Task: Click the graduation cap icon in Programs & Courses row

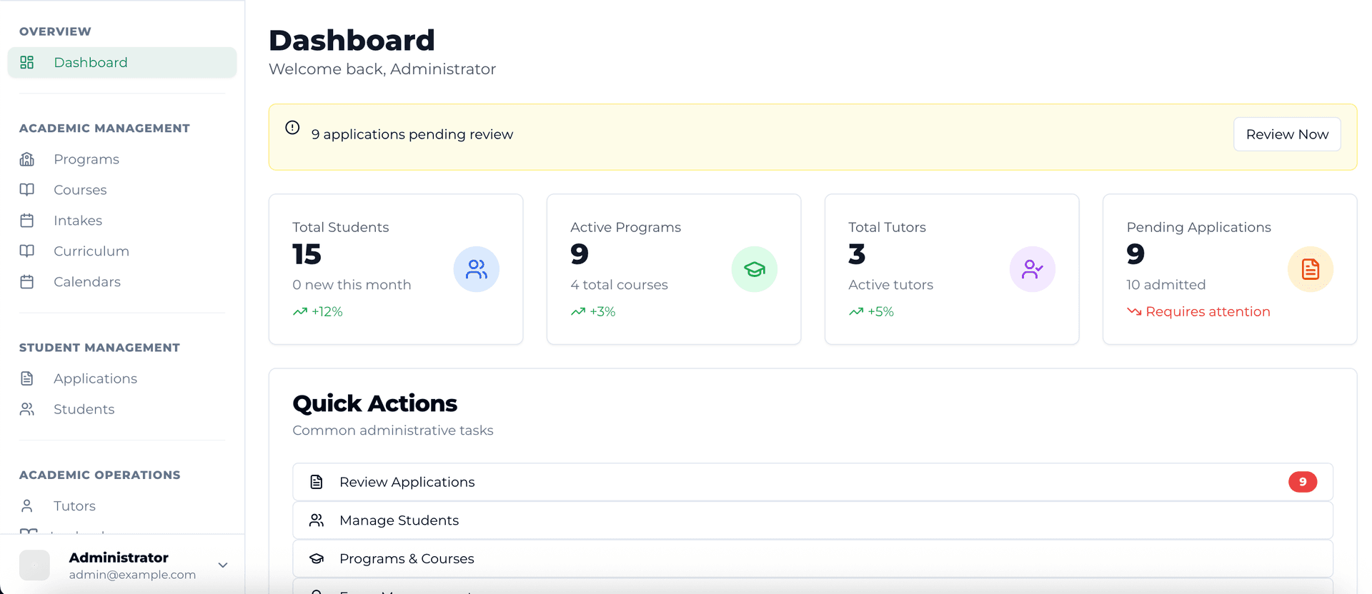Action: pos(317,558)
